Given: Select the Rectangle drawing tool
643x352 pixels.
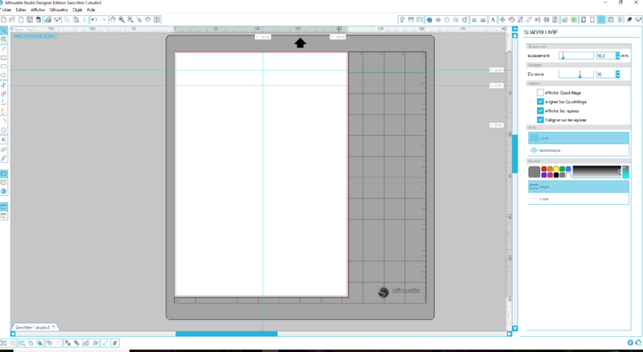Looking at the screenshot, I should point(4,58).
